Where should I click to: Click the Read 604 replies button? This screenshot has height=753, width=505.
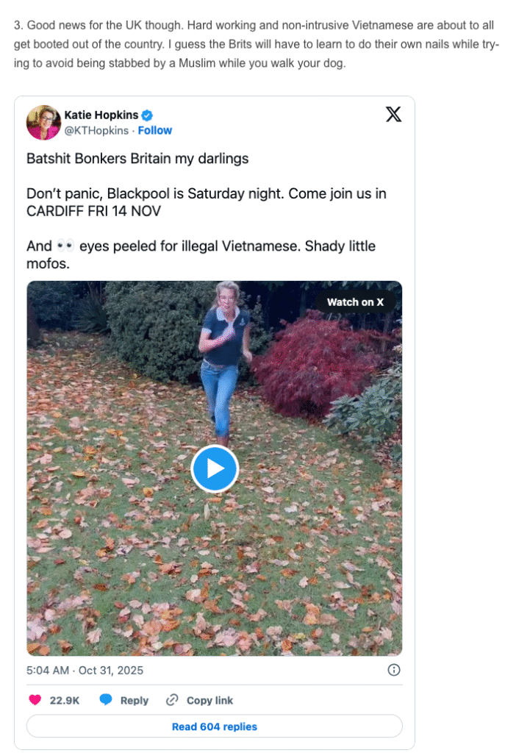coord(215,727)
